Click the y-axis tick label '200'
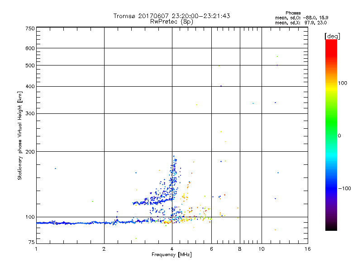The width and height of the screenshot is (362, 271). (30, 152)
